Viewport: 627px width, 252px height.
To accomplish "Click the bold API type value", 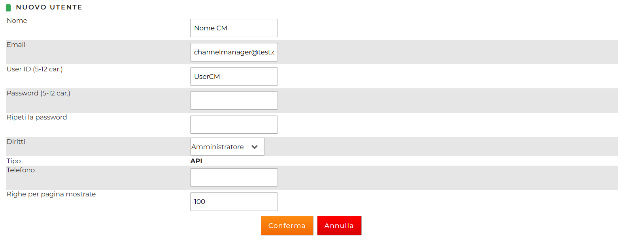I will coord(196,161).
